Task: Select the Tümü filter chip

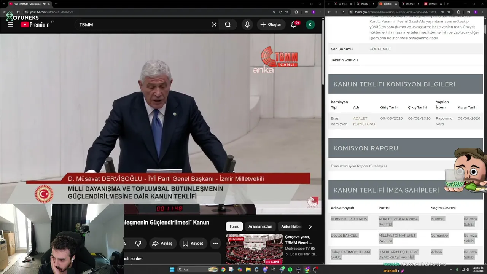Action: 234,226
